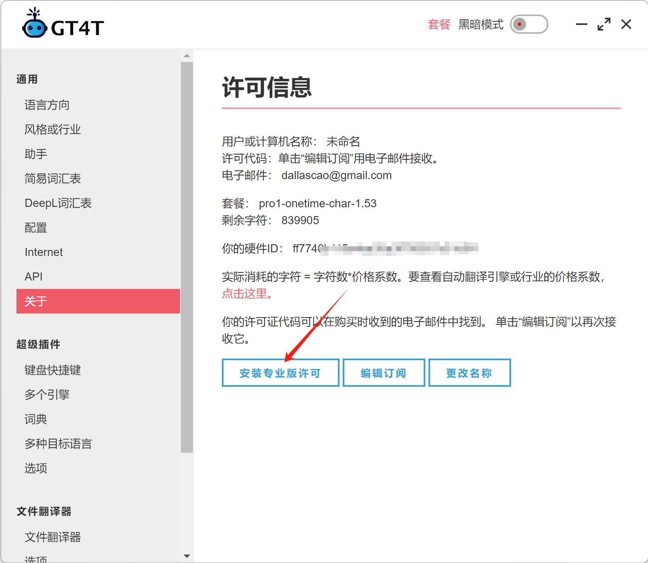Open the 简易词汇表 settings

point(52,178)
